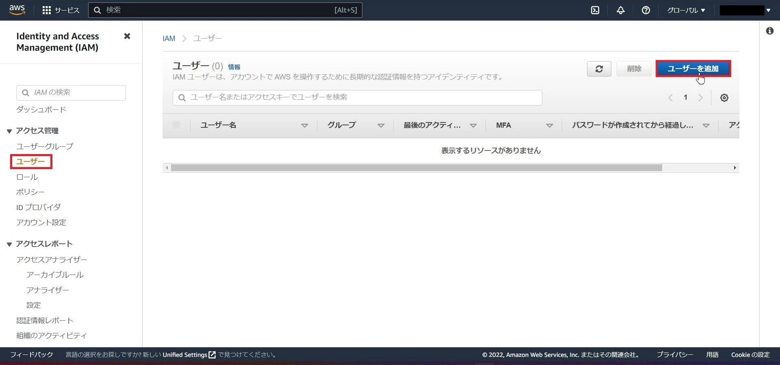Open the help question mark icon
This screenshot has width=780, height=365.
646,10
